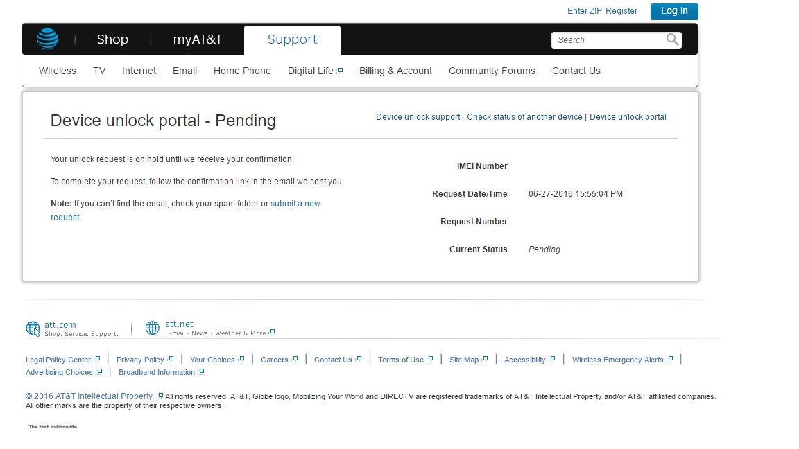
Task: Follow the 'submit a new request' link
Action: point(295,204)
